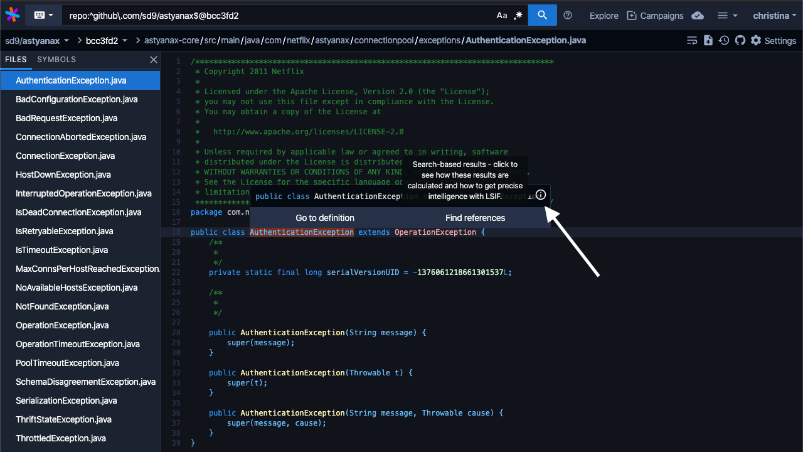Open the hamburger menu dropdown
The image size is (803, 452).
(x=728, y=16)
